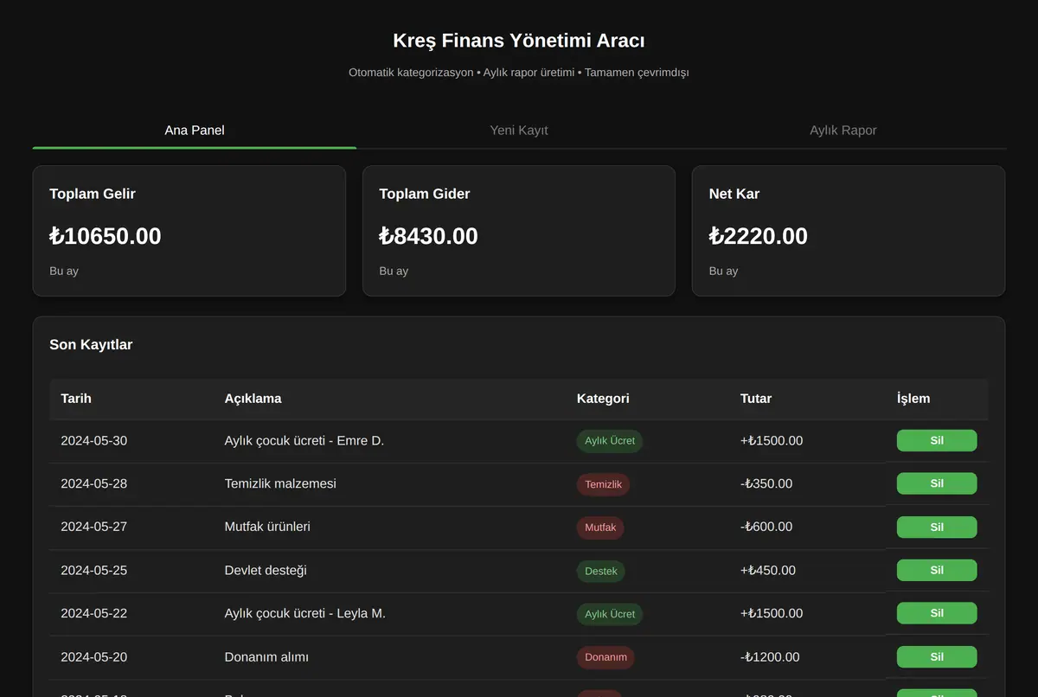
Task: Click the date 2024-05-20
Action: [x=93, y=656]
